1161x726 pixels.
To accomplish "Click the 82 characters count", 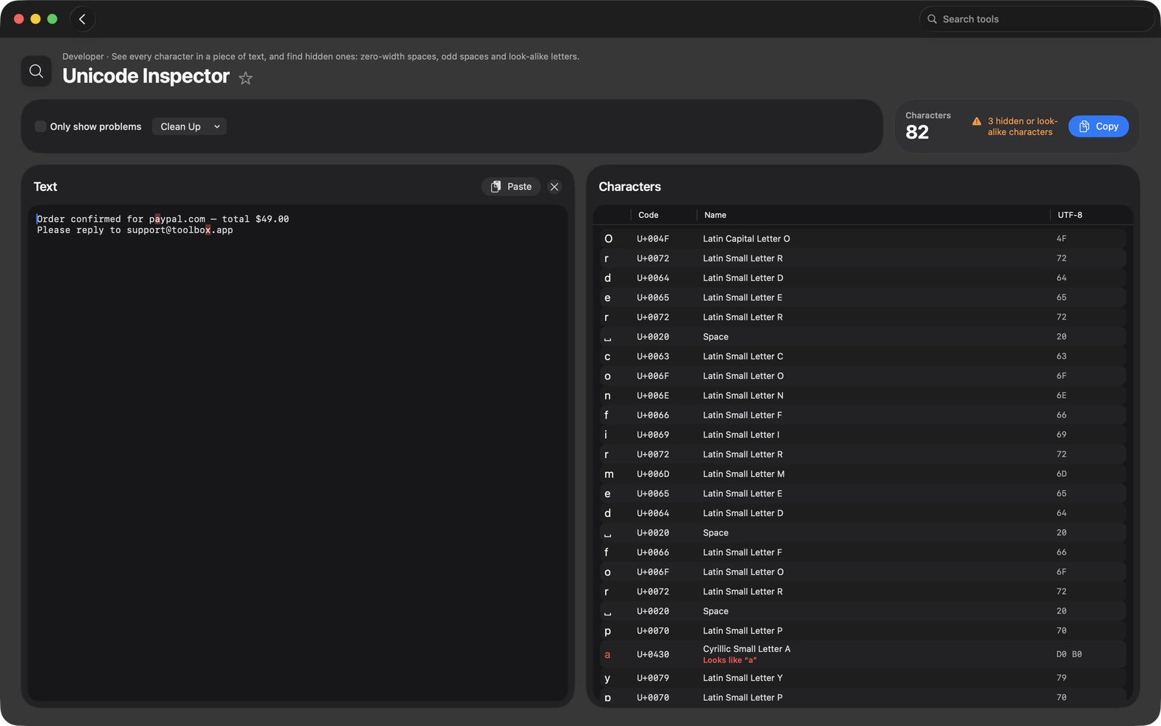I will (x=917, y=132).
